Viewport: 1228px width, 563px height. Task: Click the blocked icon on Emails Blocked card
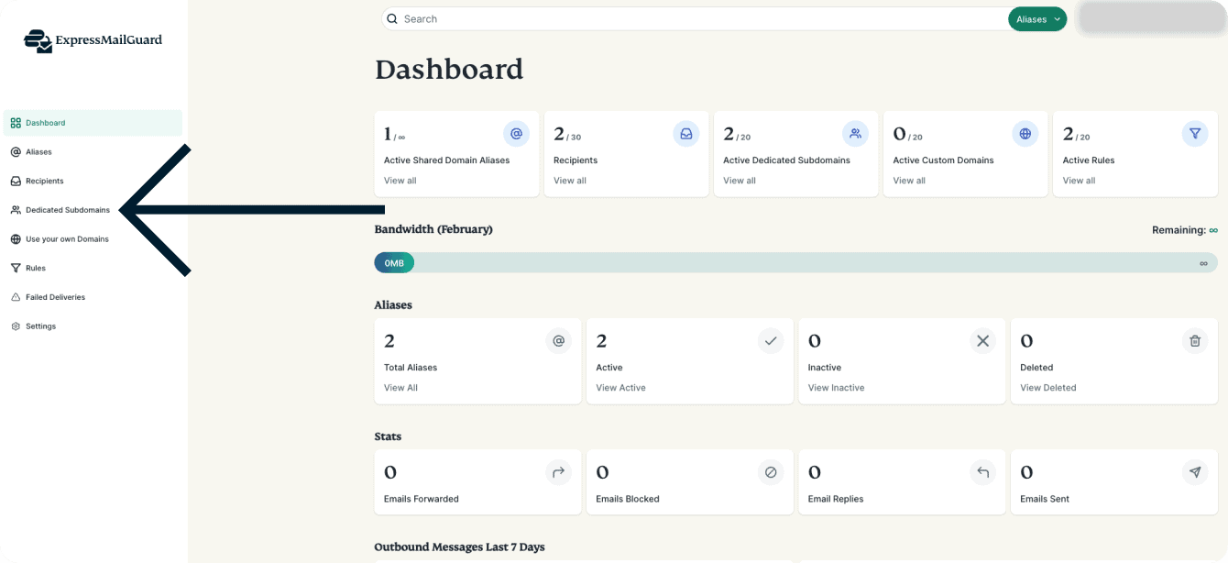(771, 472)
